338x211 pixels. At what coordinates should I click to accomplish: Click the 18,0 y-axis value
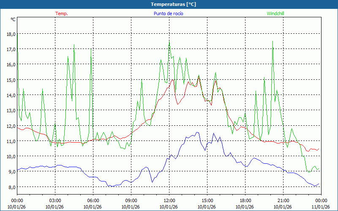pos(10,34)
